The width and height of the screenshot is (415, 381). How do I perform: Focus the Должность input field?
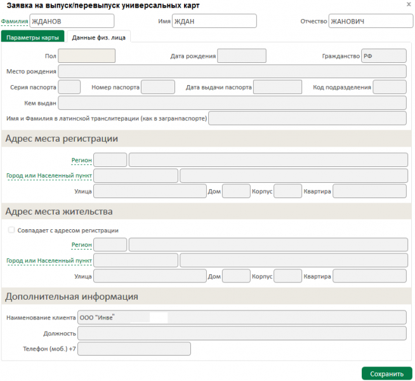pos(242,333)
